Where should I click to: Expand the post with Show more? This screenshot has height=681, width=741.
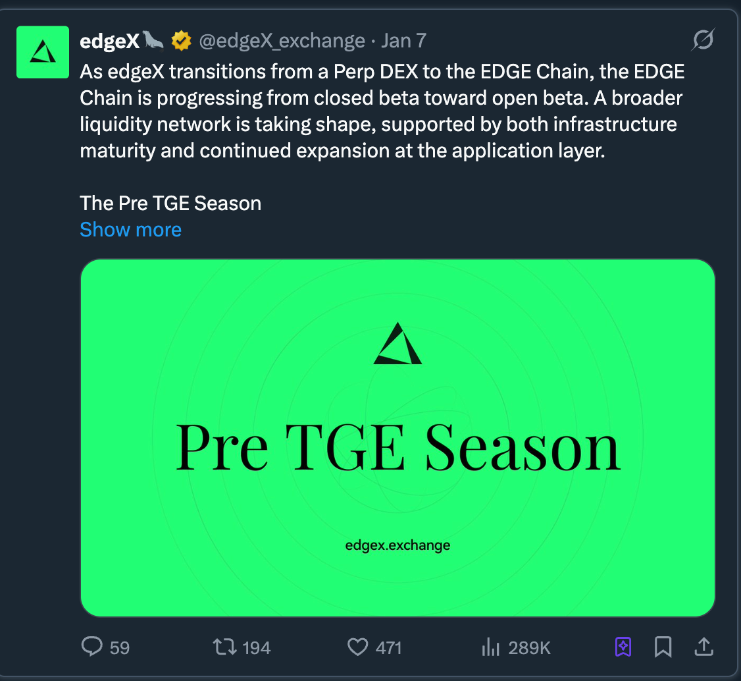pyautogui.click(x=130, y=229)
